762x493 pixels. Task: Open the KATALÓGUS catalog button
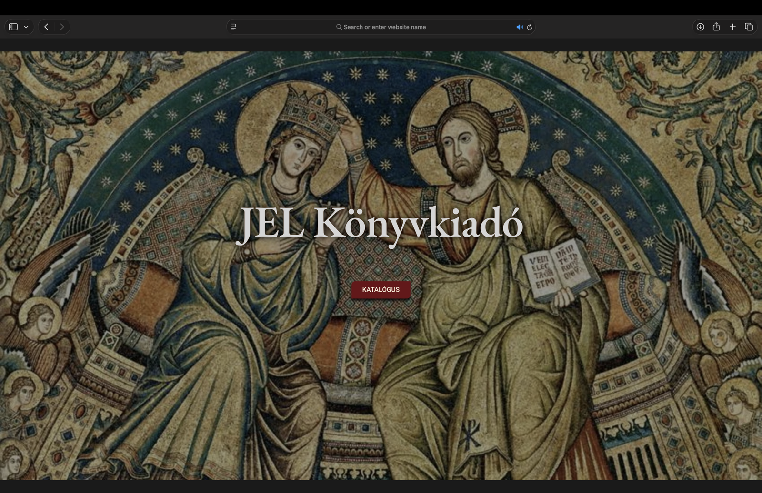tap(381, 290)
